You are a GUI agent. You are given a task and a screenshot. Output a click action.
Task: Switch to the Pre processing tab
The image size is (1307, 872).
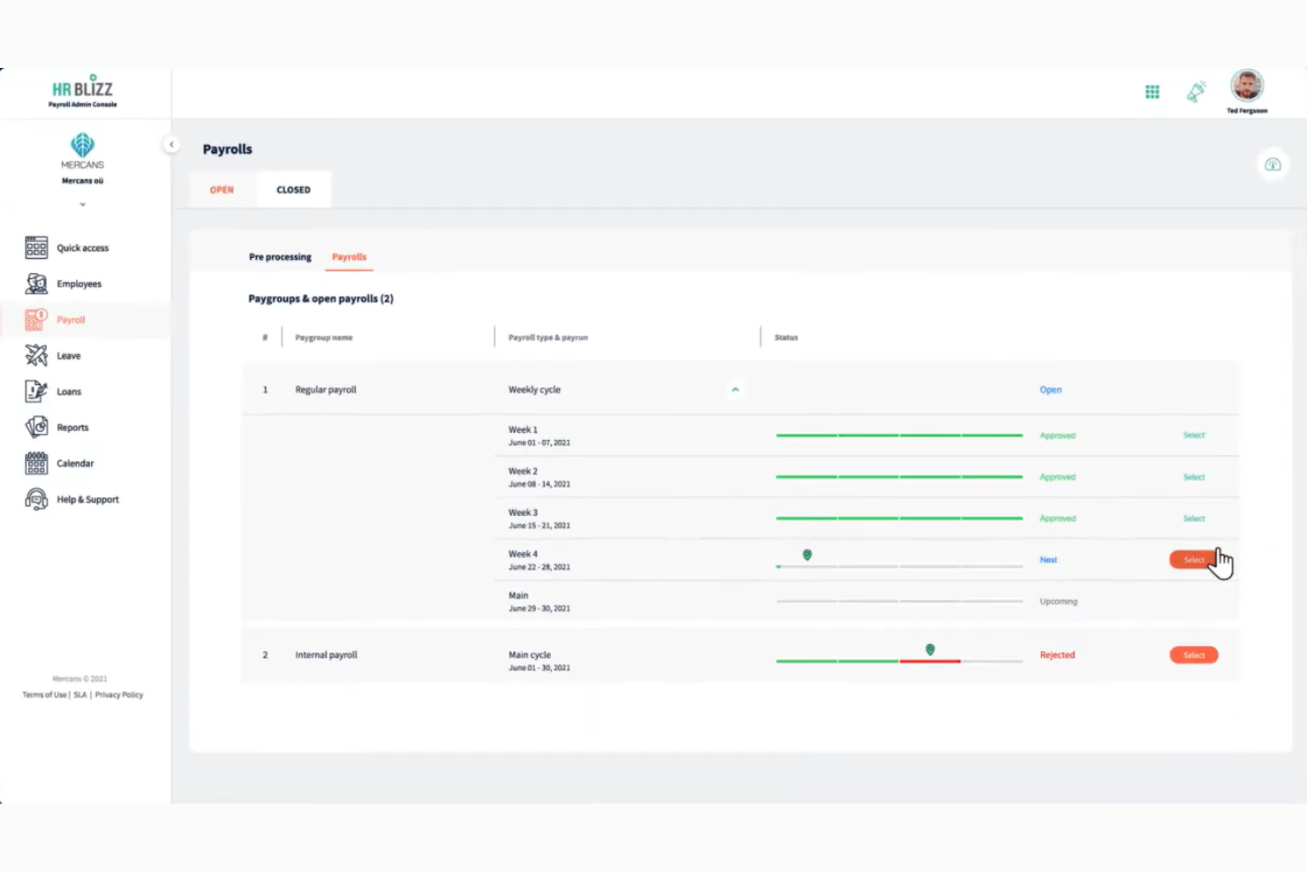[x=280, y=257]
